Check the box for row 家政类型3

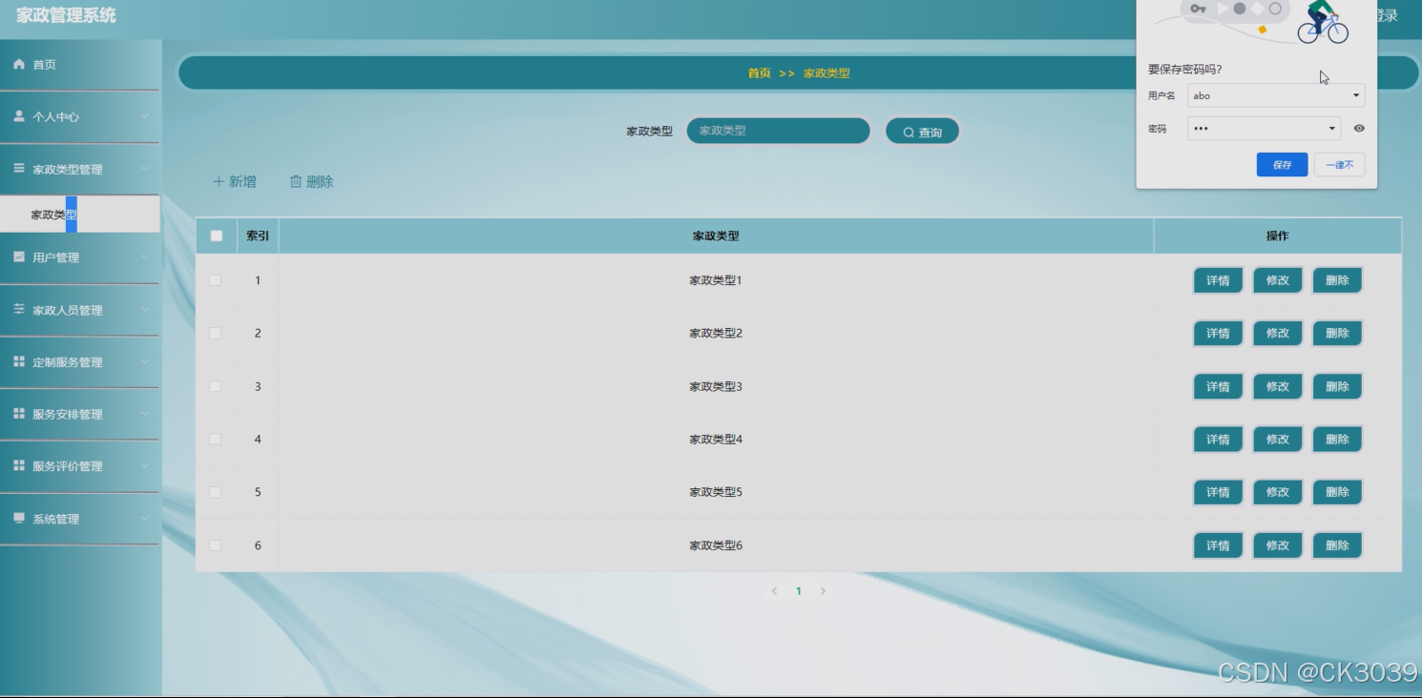pyautogui.click(x=215, y=386)
